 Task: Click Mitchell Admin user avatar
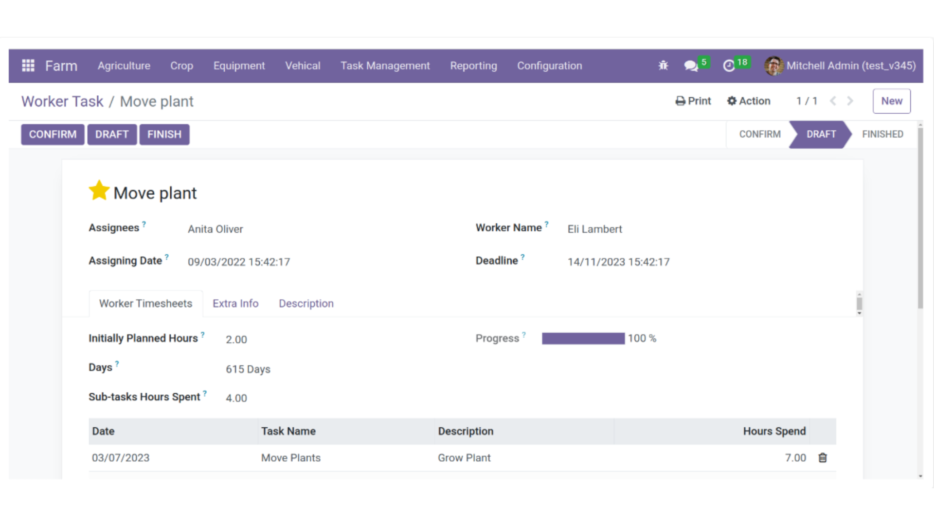tap(773, 66)
